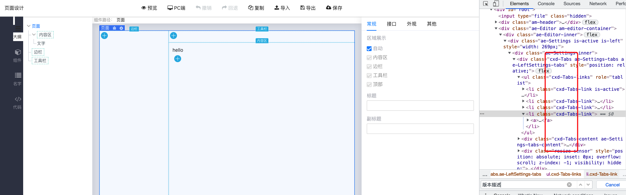The image size is (626, 195).
Task: Switch to the 接口 settings tab
Action: (392, 24)
